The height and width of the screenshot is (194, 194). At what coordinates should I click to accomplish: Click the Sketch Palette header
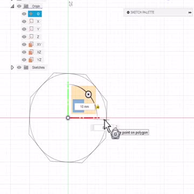(x=158, y=12)
